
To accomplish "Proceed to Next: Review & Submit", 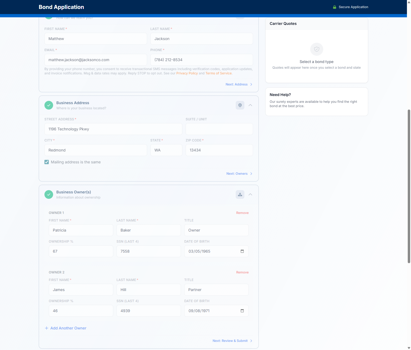I will pos(232,341).
